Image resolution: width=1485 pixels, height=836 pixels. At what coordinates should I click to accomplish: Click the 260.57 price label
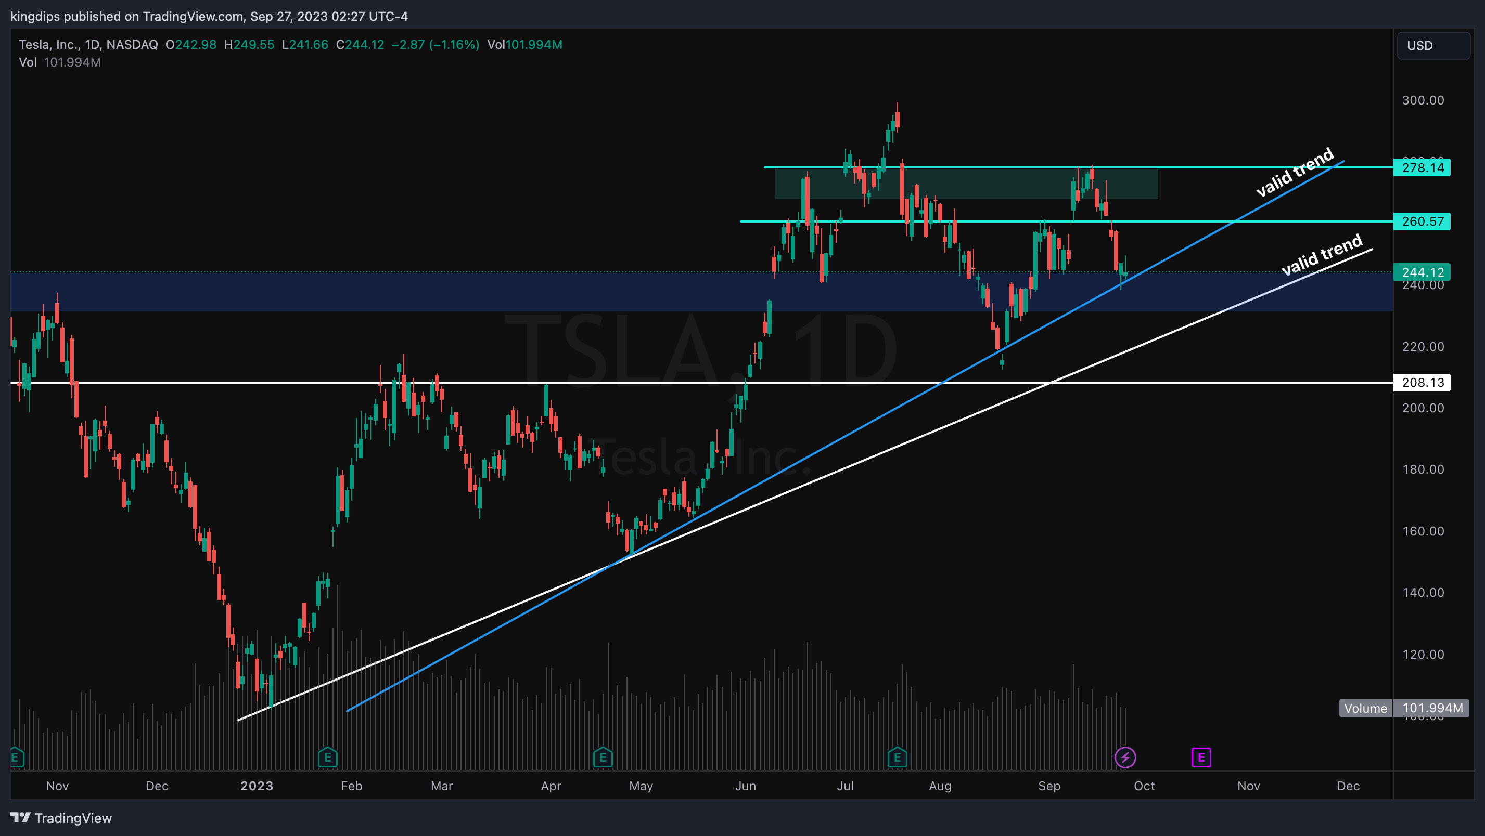tap(1422, 221)
